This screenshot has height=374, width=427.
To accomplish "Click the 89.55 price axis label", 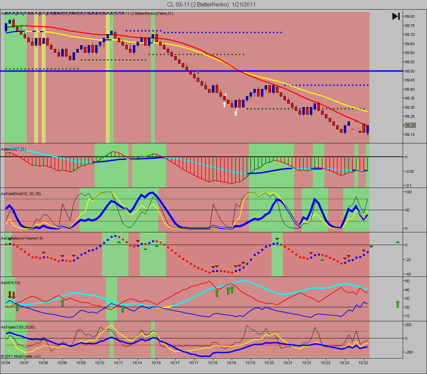I will (x=410, y=62).
